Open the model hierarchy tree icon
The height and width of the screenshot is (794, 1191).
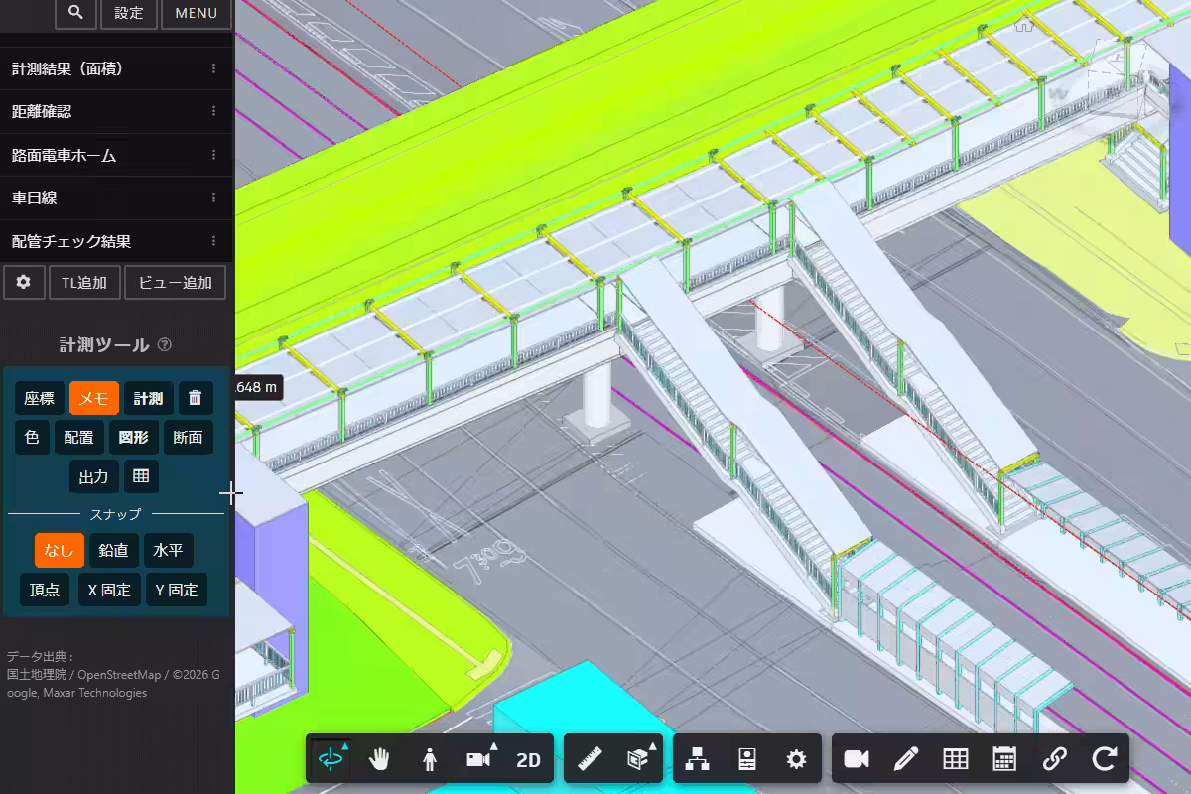click(698, 759)
